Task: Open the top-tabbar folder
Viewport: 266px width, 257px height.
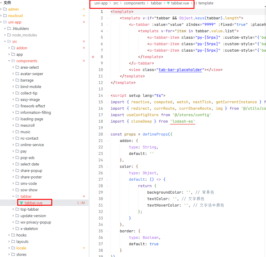Action: tap(30, 209)
